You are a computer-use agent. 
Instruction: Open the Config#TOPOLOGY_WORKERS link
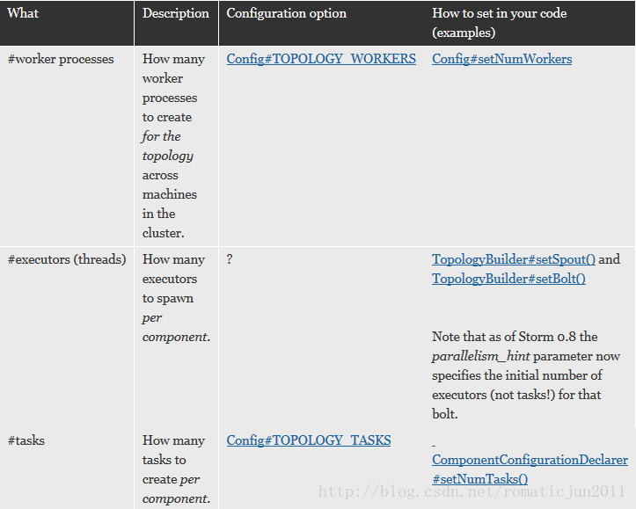(x=321, y=59)
